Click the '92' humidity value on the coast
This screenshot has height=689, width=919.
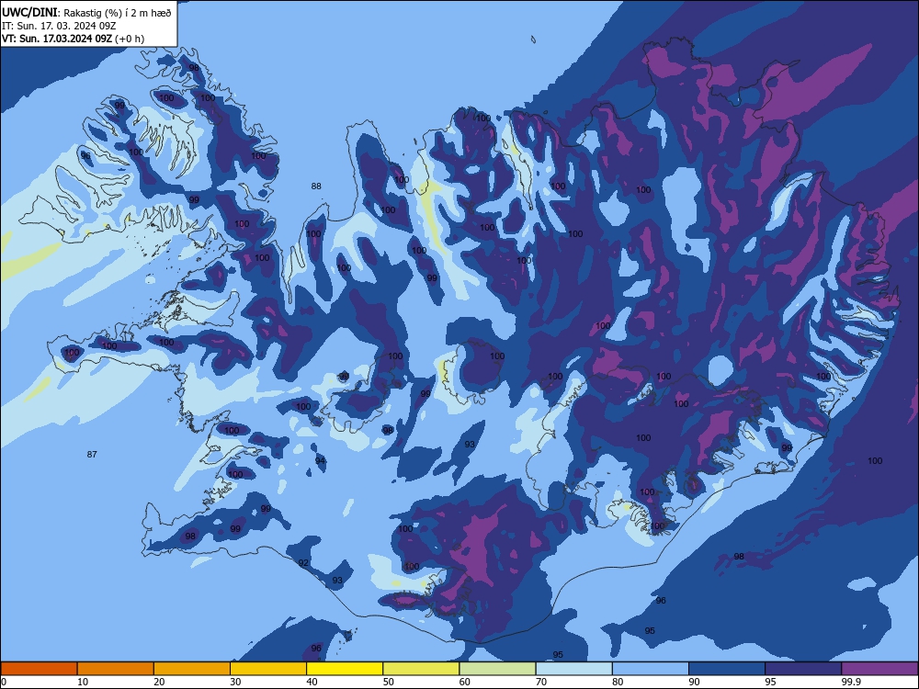303,563
